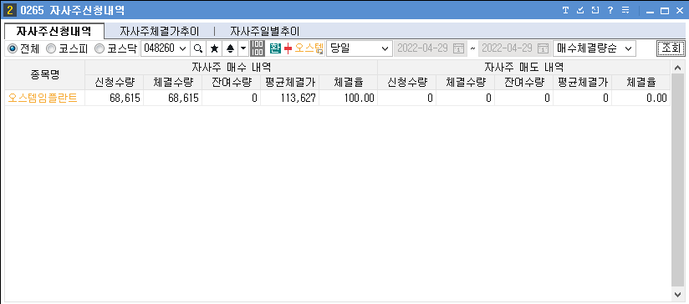
Task: Switch to the 자사주일별추이 tab
Action: coord(264,32)
